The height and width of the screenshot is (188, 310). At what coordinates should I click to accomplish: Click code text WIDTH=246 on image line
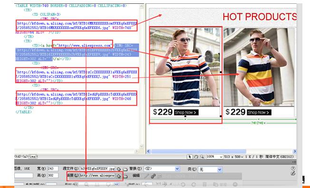[x=121, y=99]
